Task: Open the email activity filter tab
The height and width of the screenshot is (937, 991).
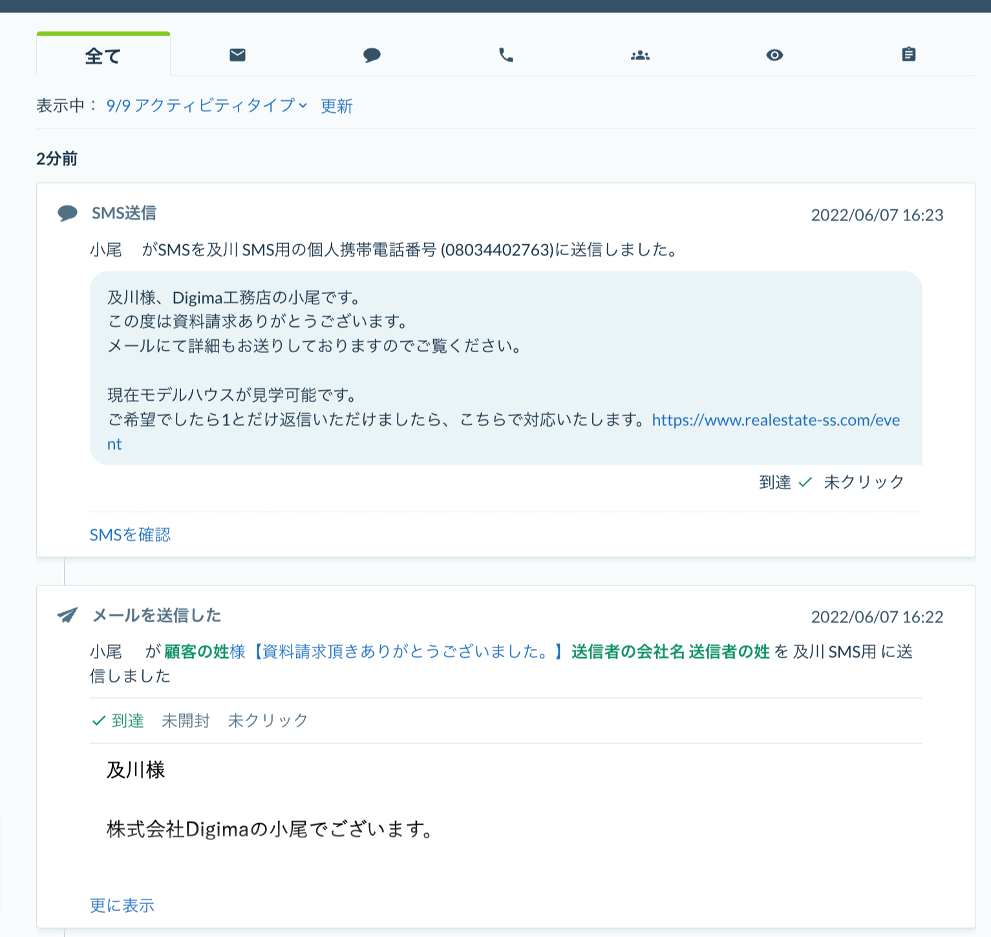Action: point(237,54)
